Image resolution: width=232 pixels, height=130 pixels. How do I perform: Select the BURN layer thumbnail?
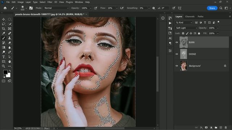point(183,42)
